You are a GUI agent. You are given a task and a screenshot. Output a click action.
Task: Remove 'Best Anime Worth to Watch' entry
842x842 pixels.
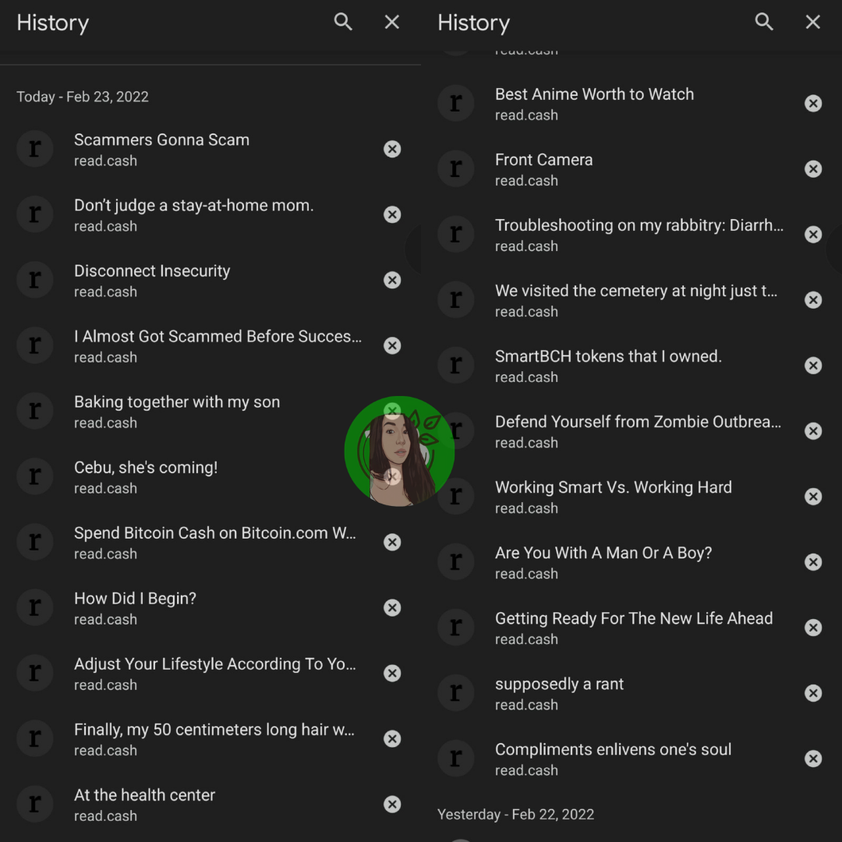coord(813,103)
